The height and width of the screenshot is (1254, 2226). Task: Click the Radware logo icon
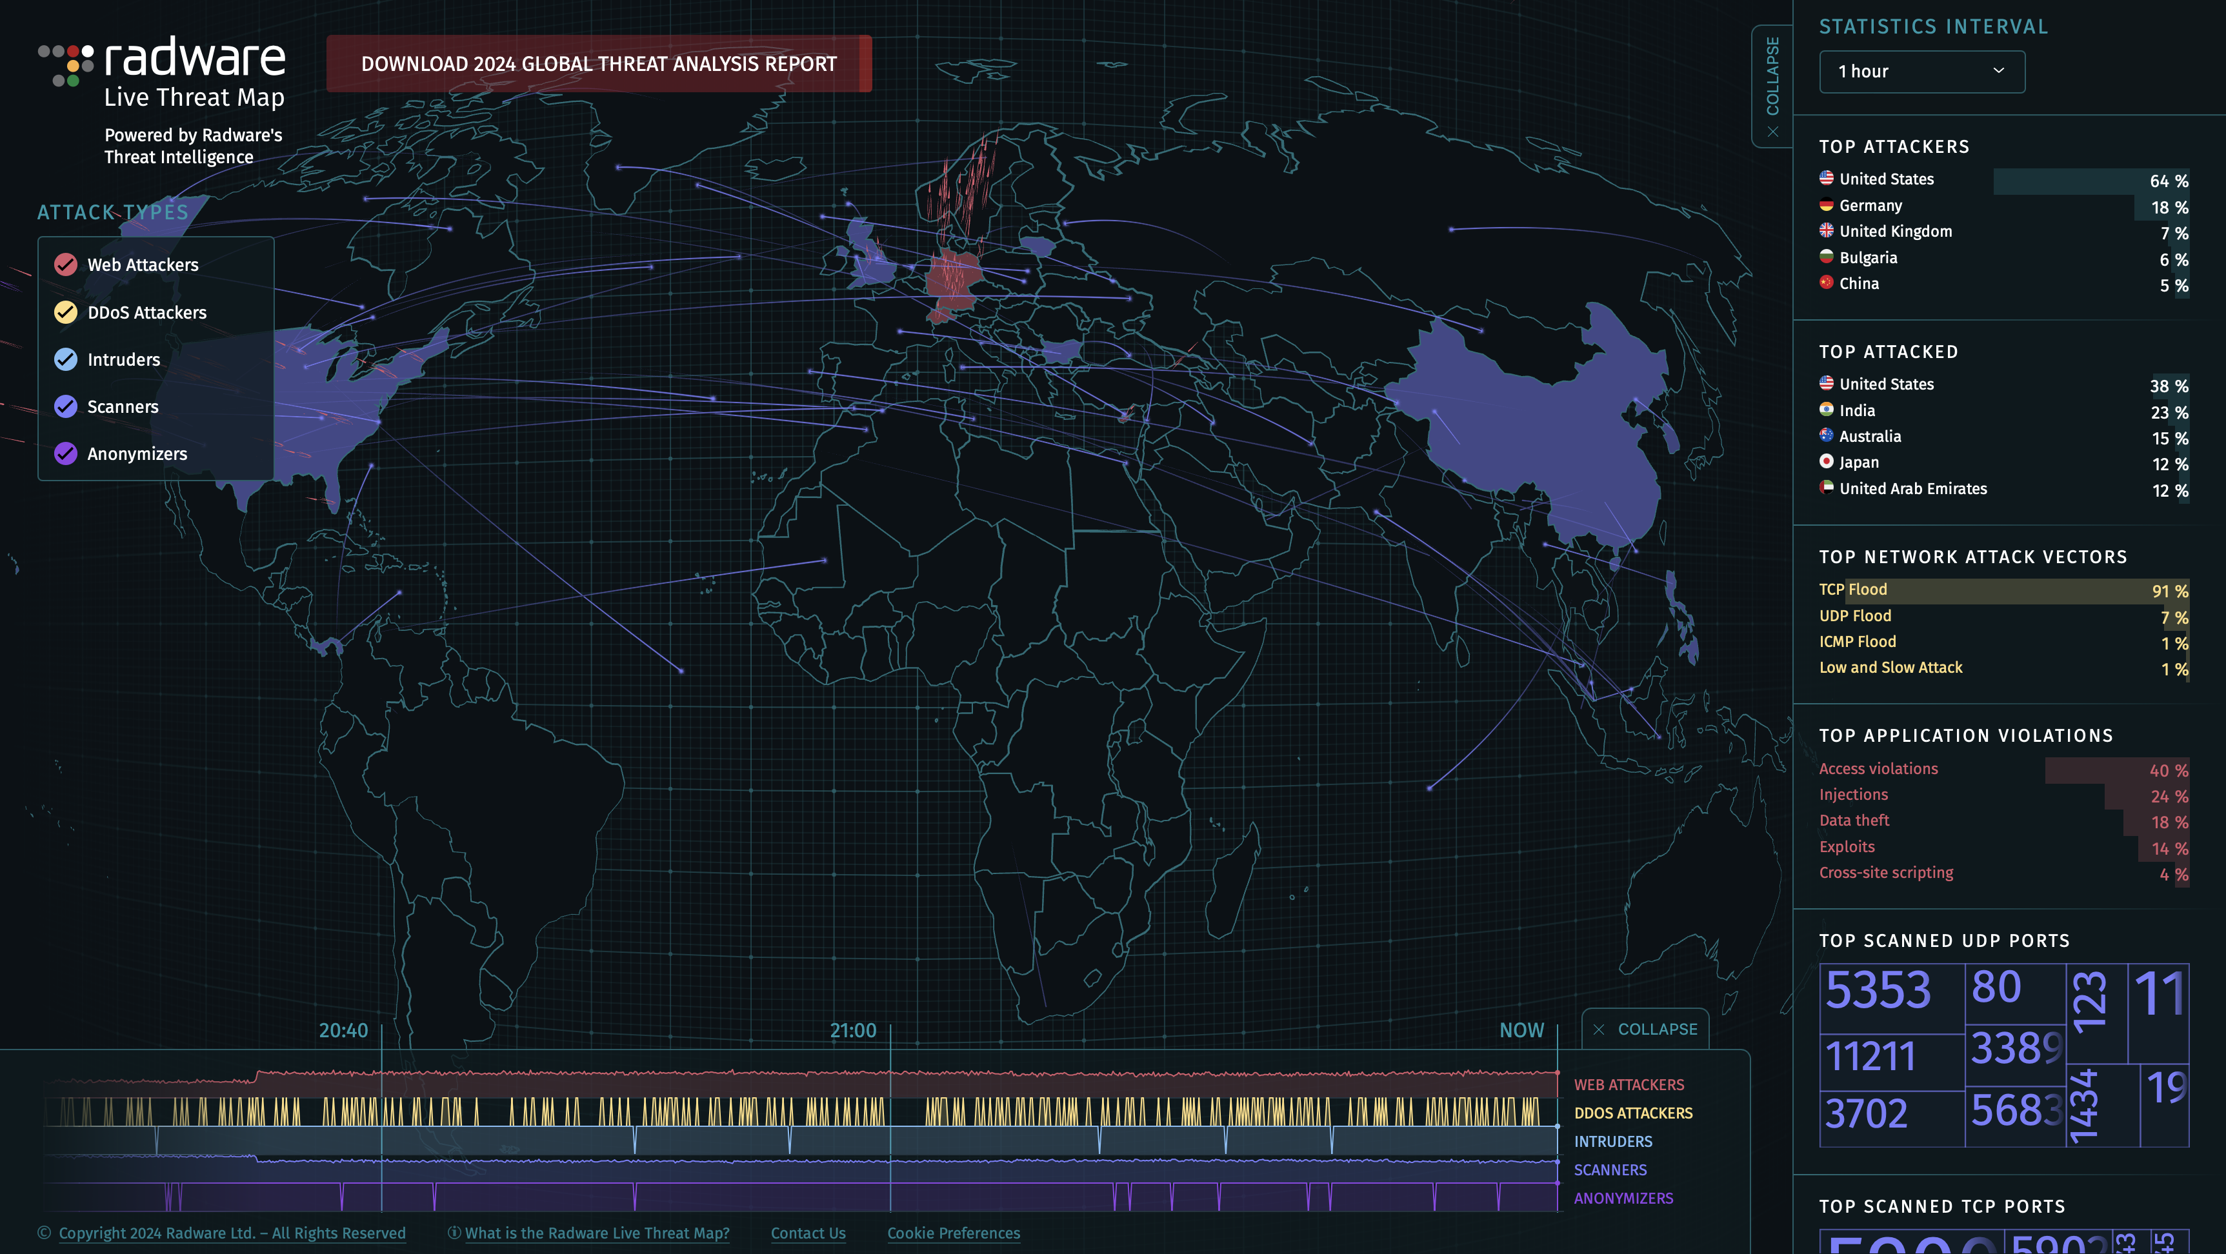[x=66, y=65]
